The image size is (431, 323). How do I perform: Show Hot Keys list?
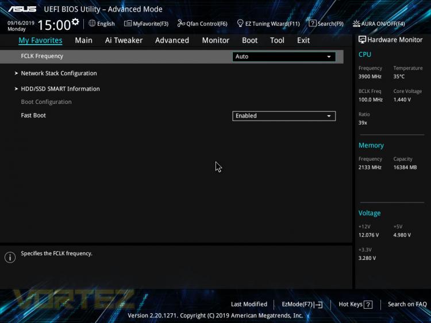point(351,304)
